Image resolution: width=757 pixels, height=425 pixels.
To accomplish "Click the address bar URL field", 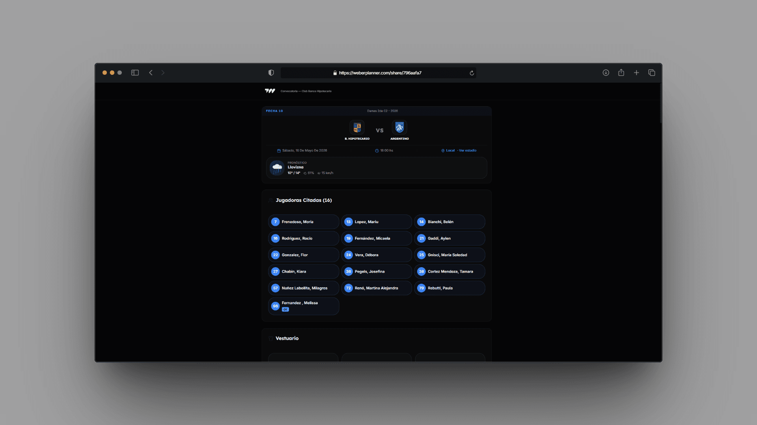I will (x=378, y=73).
